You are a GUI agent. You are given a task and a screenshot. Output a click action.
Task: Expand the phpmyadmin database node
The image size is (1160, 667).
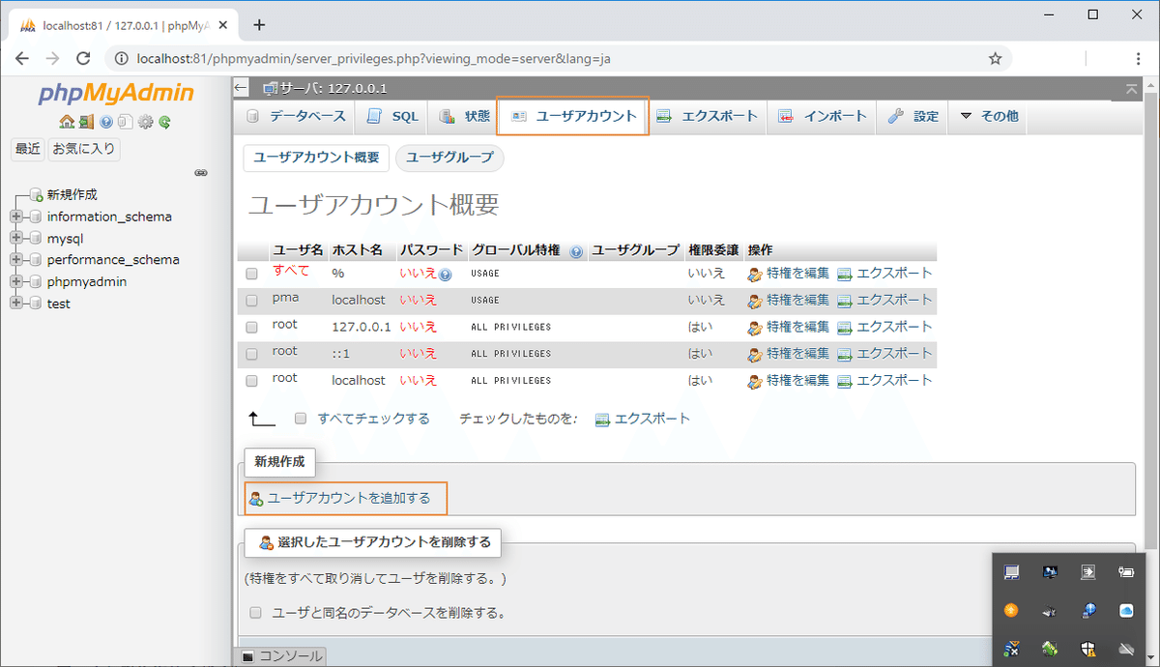tap(16, 281)
